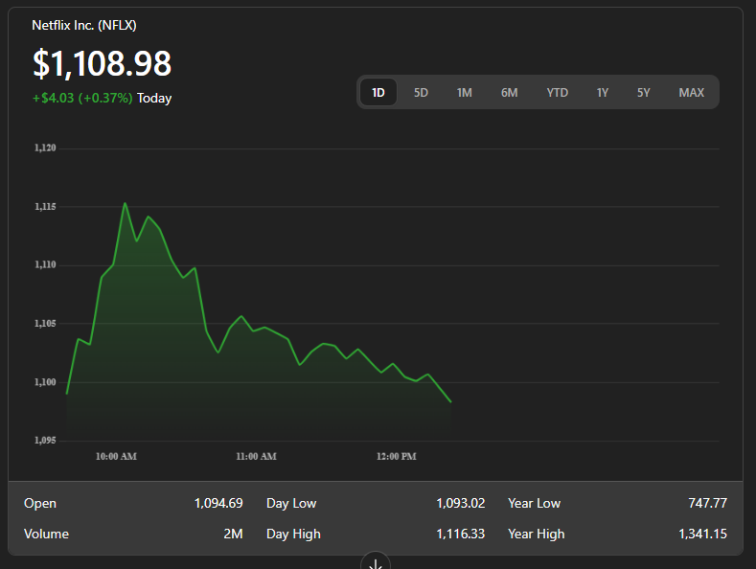The height and width of the screenshot is (569, 756).
Task: Click the Day Low label
Action: [x=291, y=504]
